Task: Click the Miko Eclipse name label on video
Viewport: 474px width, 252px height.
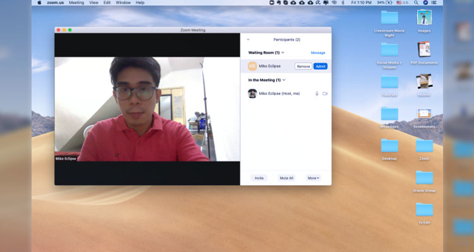Action: (66, 159)
